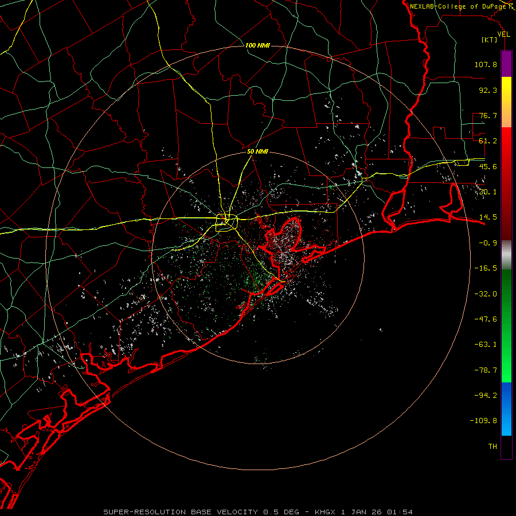Click the 14.5 velocity scale value
Viewport: 516px width, 516px height.
[488, 217]
